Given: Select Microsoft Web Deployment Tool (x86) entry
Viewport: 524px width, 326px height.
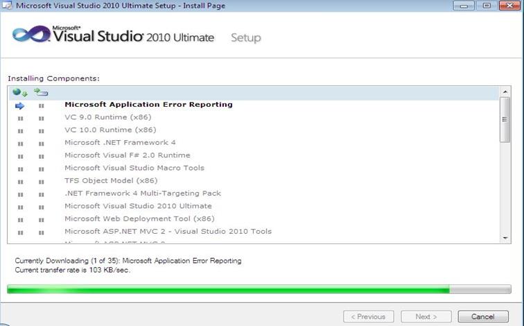Looking at the screenshot, I should coord(139,219).
